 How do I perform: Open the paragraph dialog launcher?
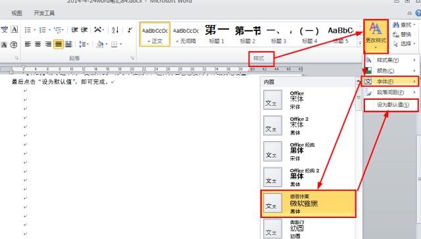tap(132, 58)
